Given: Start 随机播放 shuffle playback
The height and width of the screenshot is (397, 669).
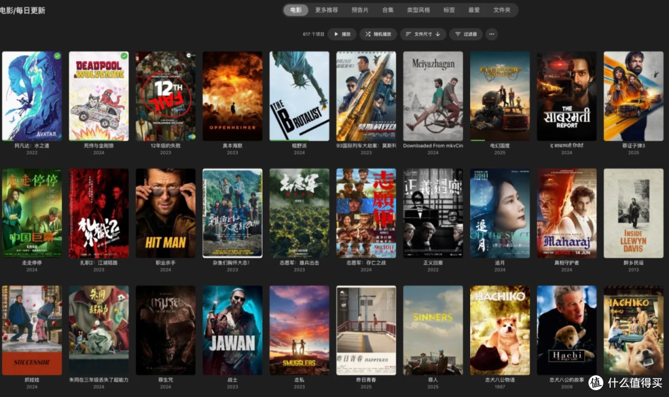Looking at the screenshot, I should pyautogui.click(x=378, y=34).
